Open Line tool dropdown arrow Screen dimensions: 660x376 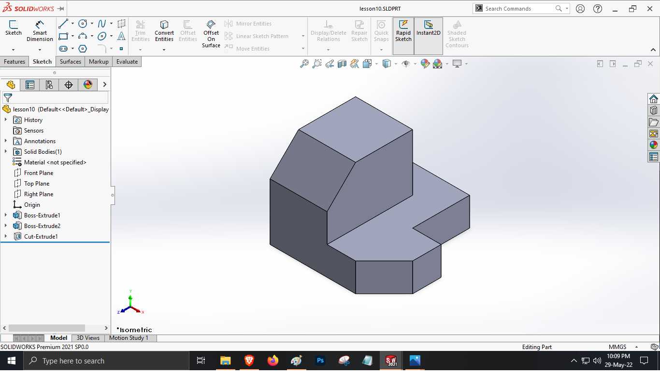point(72,24)
